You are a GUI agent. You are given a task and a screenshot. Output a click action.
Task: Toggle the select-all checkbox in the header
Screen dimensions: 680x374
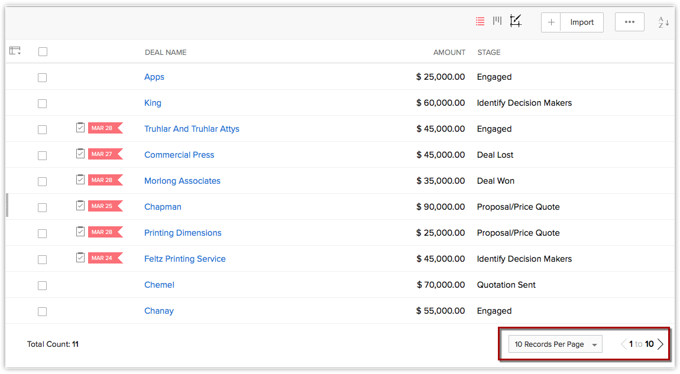(x=43, y=52)
